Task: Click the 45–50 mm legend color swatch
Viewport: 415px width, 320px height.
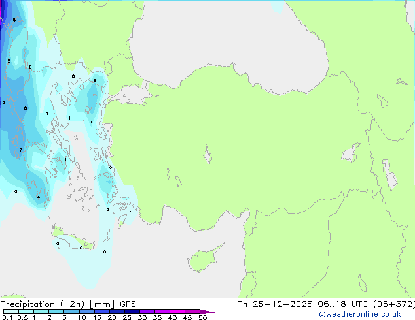Action: [192, 312]
